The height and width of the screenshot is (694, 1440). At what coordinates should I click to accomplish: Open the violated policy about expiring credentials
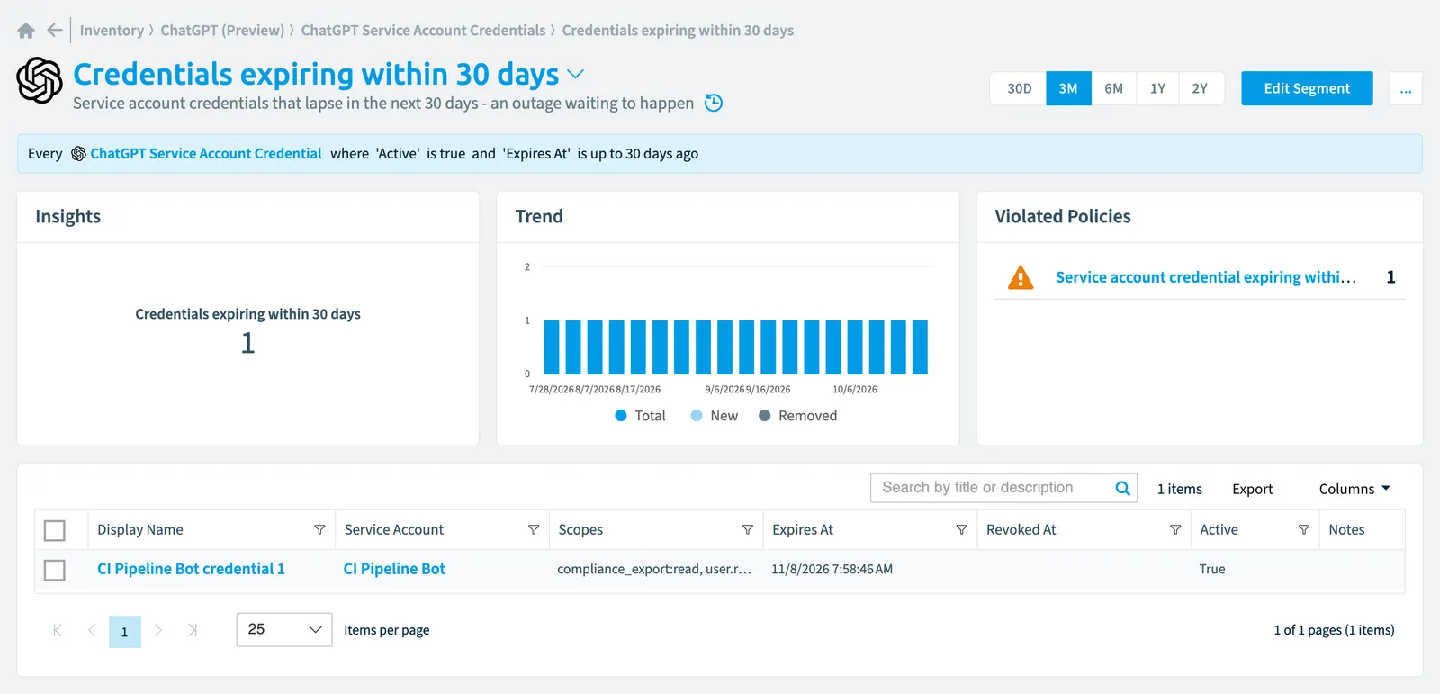1205,277
